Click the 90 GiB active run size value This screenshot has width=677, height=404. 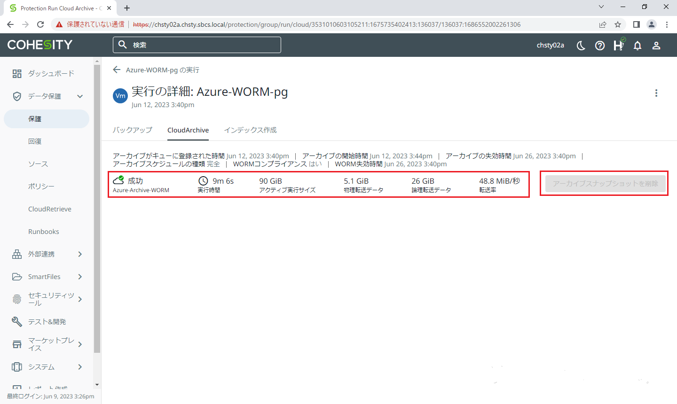(x=270, y=181)
